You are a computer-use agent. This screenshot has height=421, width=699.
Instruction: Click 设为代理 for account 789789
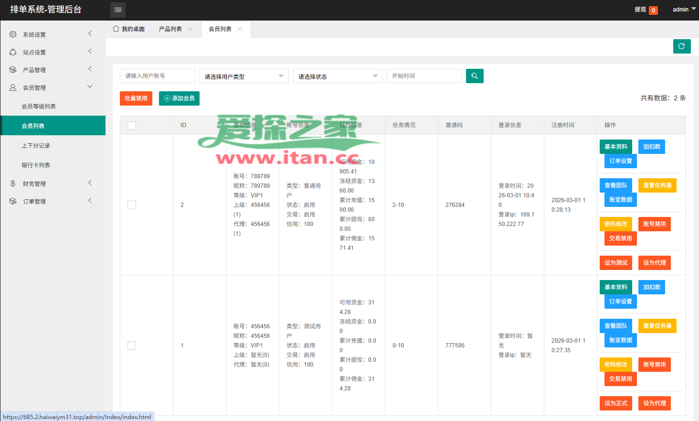pyautogui.click(x=654, y=263)
